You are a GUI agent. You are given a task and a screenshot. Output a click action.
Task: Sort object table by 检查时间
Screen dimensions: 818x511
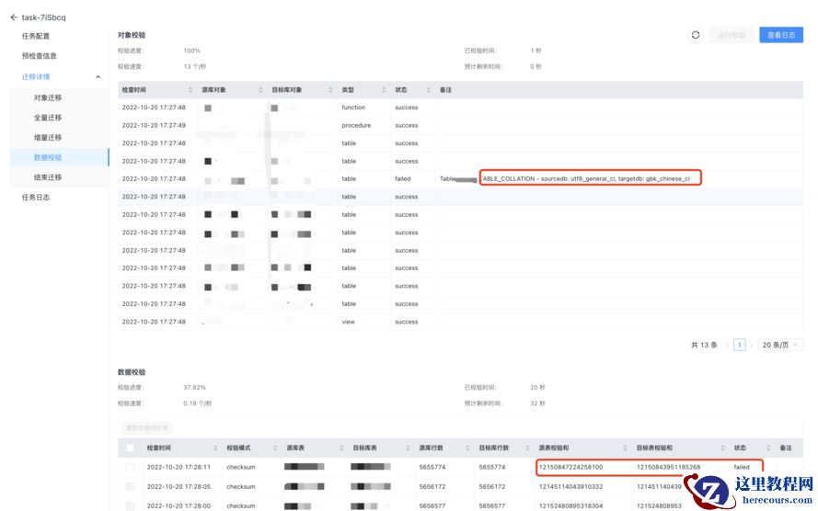[190, 90]
